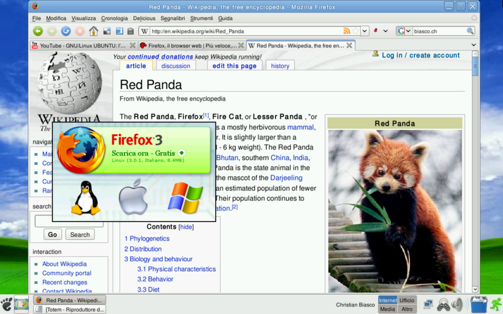Switch to the Ufficio workspace
This screenshot has width=503, height=314.
(x=407, y=300)
